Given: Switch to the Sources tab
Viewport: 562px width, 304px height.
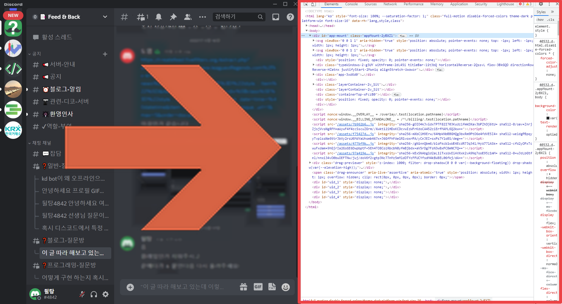Looking at the screenshot, I should point(371,4).
